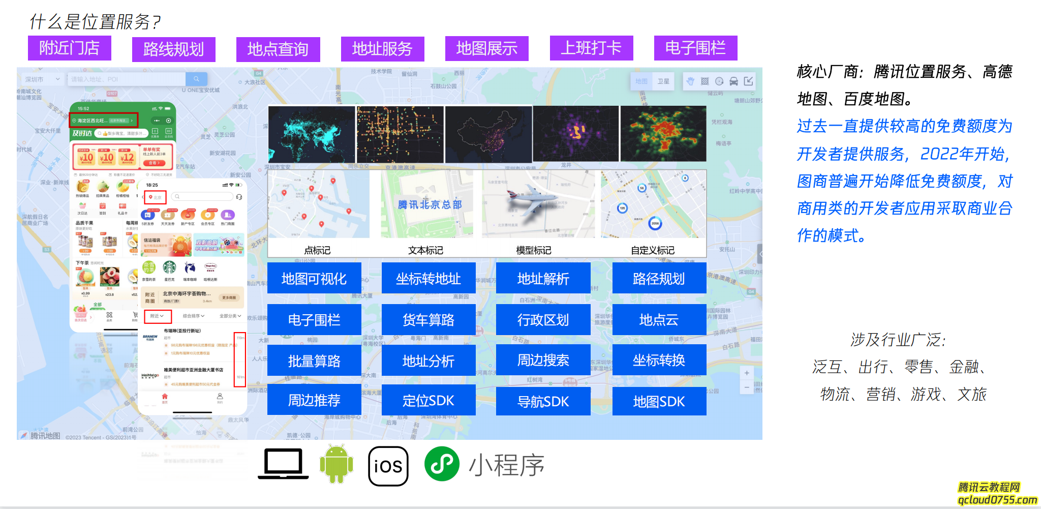The height and width of the screenshot is (509, 1041).
Task: Click the 地址服务 purple label
Action: pyautogui.click(x=383, y=49)
